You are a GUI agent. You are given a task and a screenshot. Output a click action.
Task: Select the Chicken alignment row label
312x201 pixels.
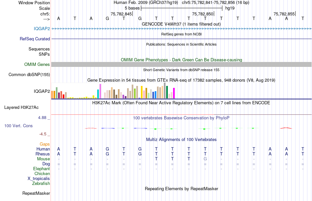tap(42, 173)
